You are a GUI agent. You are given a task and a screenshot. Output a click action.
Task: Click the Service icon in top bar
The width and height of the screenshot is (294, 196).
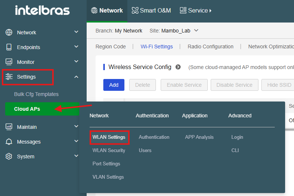click(183, 10)
